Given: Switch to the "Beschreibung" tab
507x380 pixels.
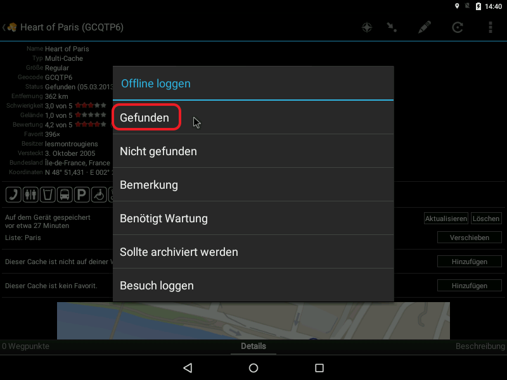Looking at the screenshot, I should [x=480, y=346].
